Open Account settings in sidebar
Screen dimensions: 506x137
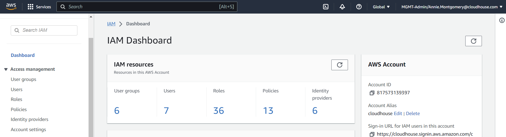click(x=28, y=130)
